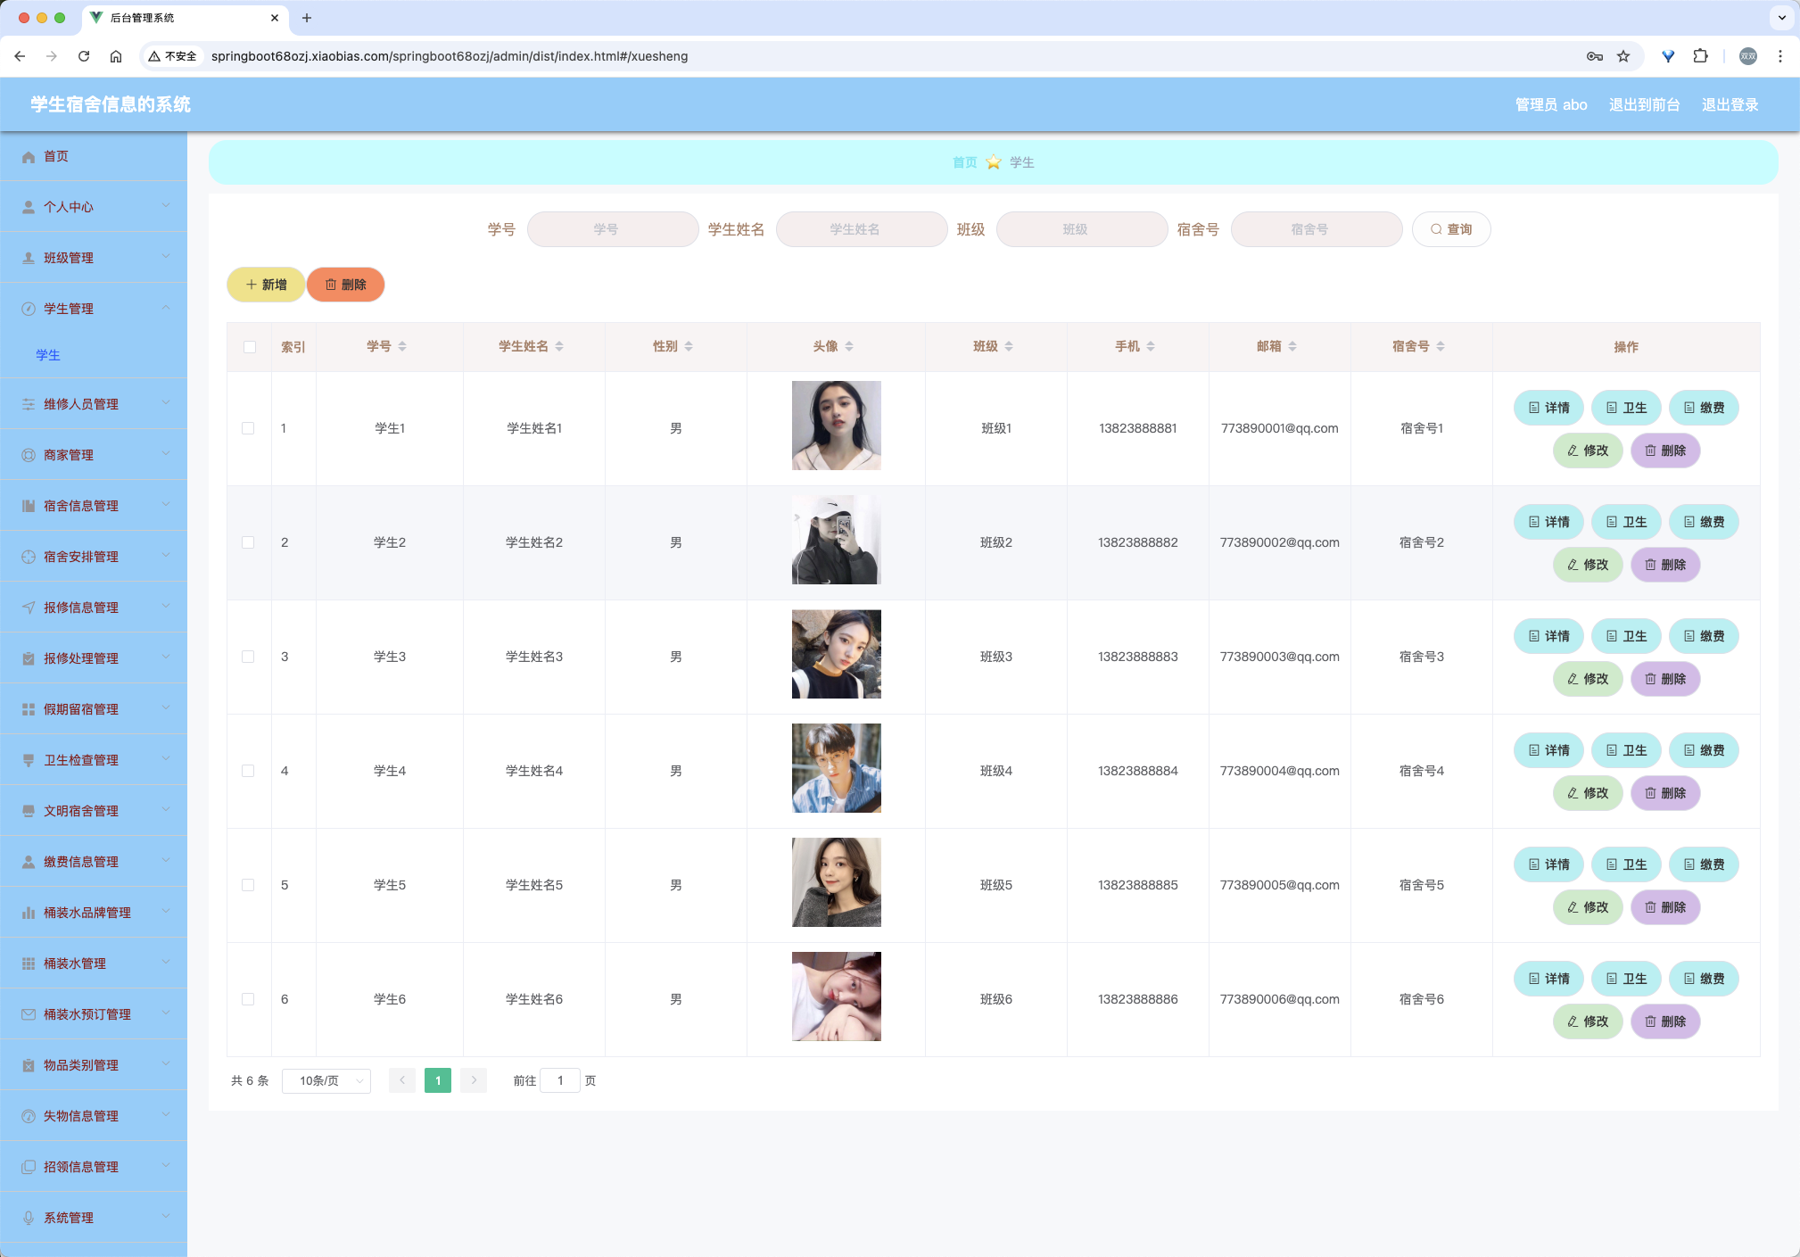The image size is (1800, 1257).
Task: Click the 首页 breadcrumb link
Action: click(x=964, y=162)
